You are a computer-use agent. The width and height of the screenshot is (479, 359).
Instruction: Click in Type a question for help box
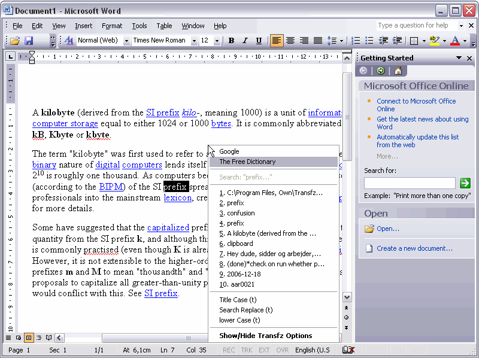click(x=416, y=25)
